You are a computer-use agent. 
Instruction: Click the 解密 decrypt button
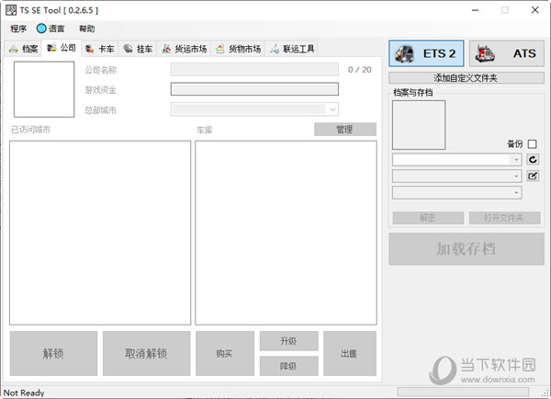pos(428,218)
